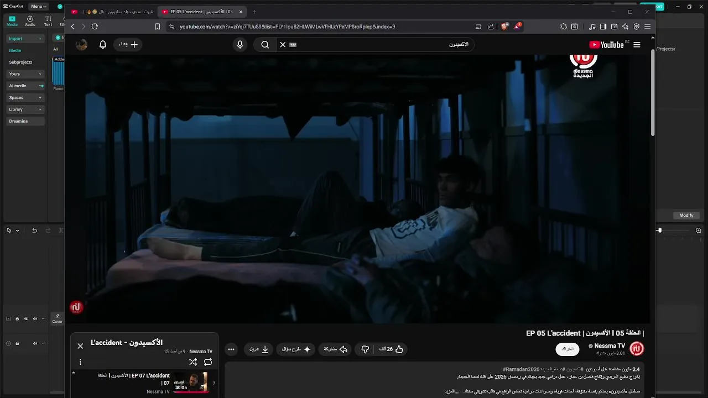Image resolution: width=708 pixels, height=398 pixels.
Task: Select Dreamina in CapCut sidebar
Action: pos(25,121)
